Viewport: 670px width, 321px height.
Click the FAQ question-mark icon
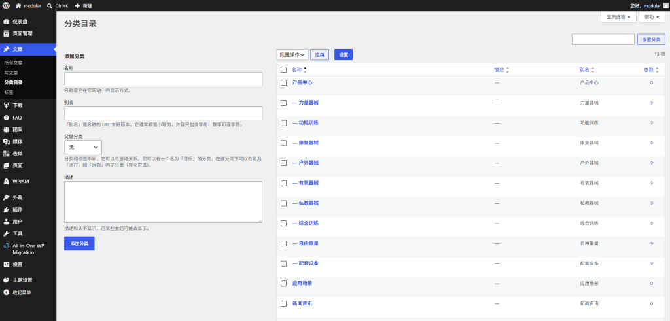click(x=6, y=118)
